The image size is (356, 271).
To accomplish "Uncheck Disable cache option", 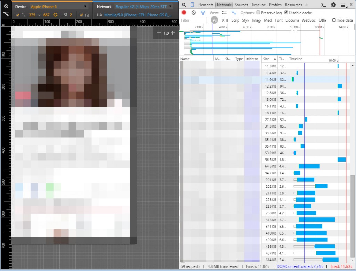I will click(x=286, y=13).
